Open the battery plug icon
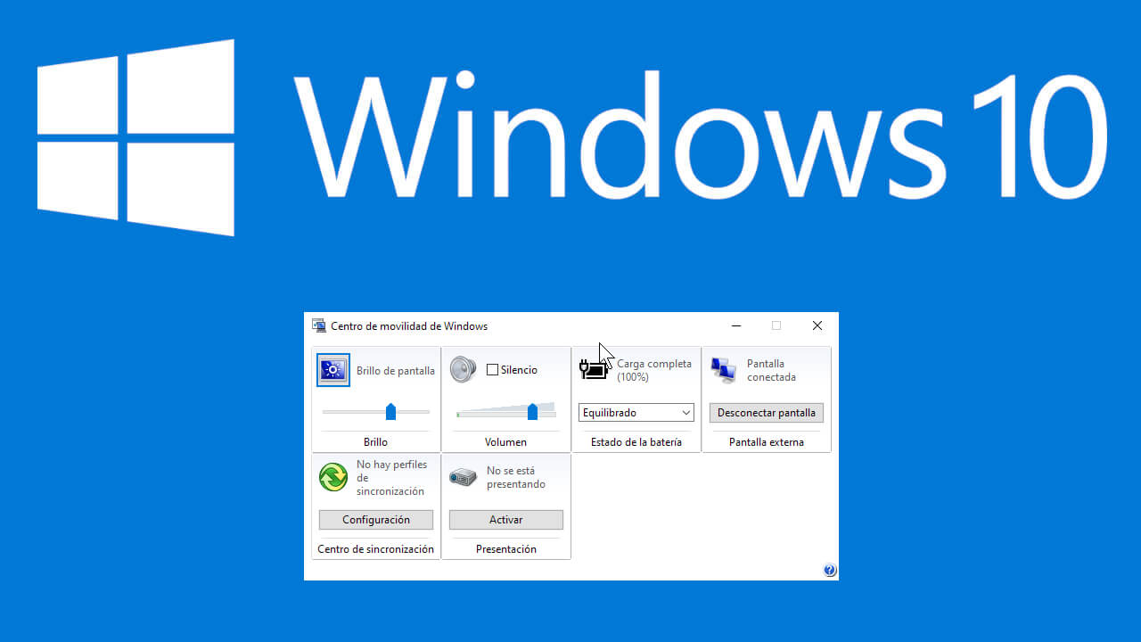Viewport: 1141px width, 642px height. [594, 368]
